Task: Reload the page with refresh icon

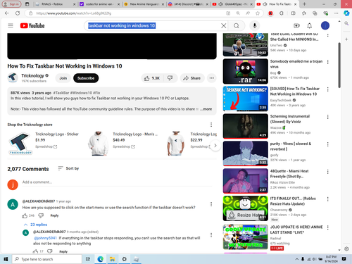Action: click(18, 13)
